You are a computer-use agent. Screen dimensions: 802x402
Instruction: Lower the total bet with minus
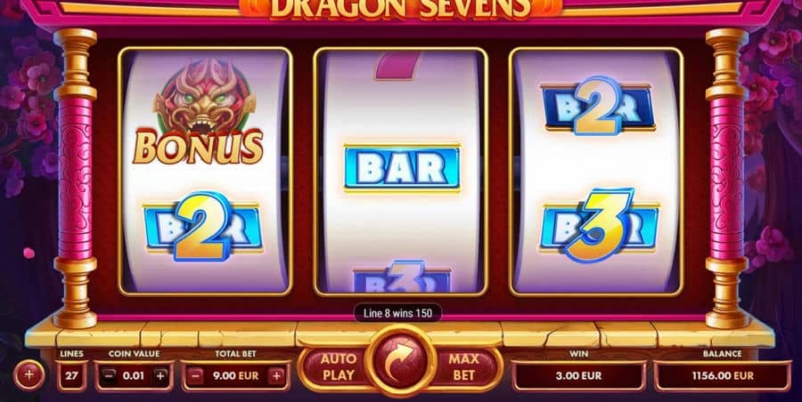point(195,376)
